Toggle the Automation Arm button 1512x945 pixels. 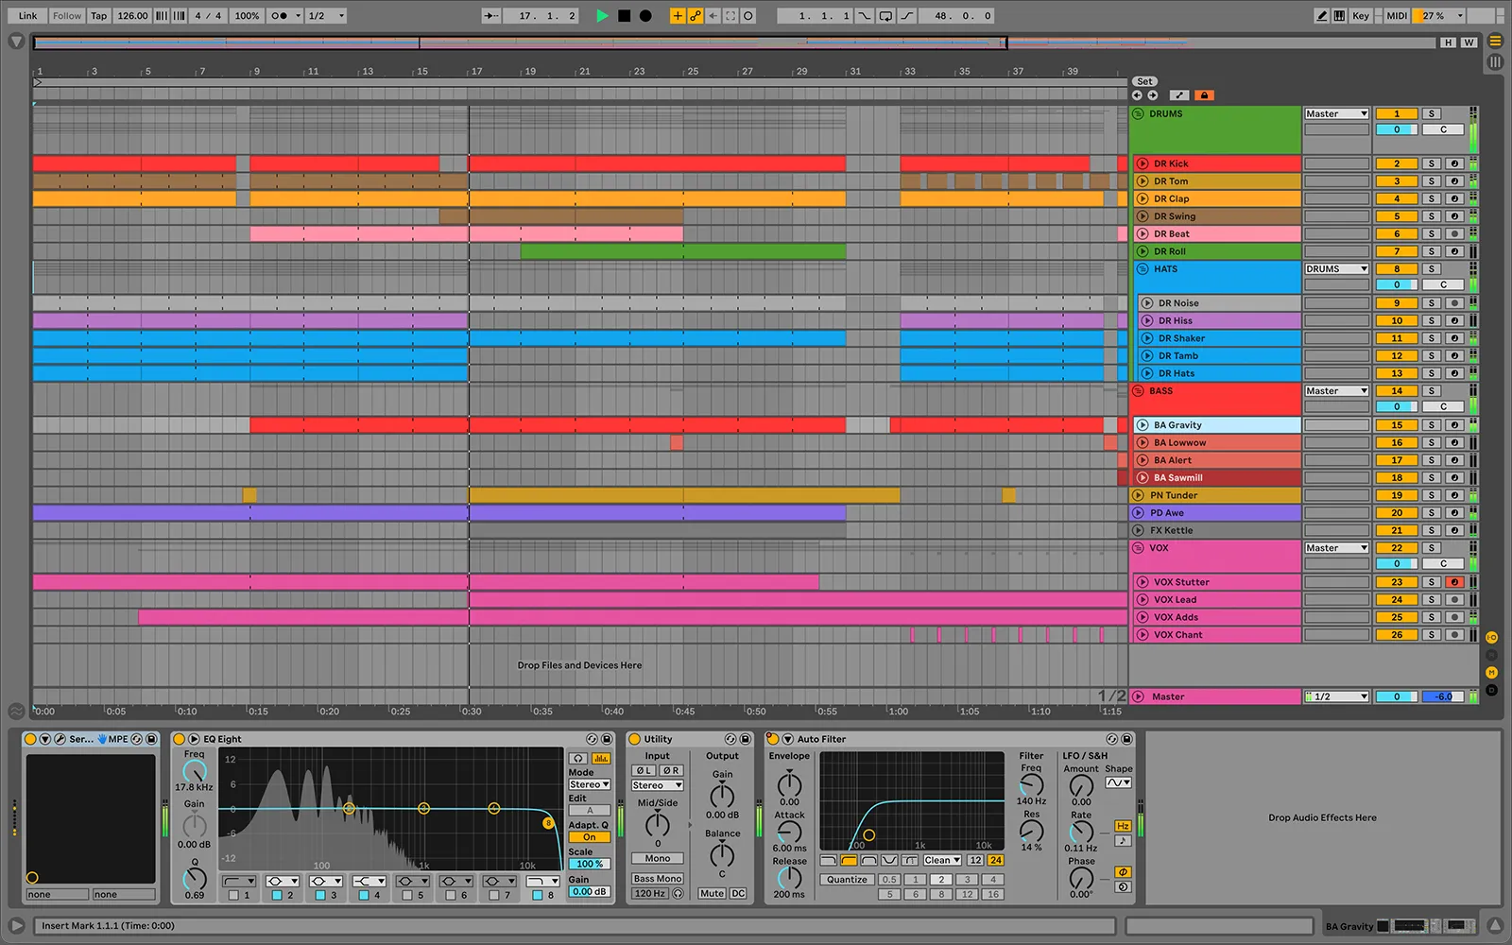pyautogui.click(x=696, y=16)
